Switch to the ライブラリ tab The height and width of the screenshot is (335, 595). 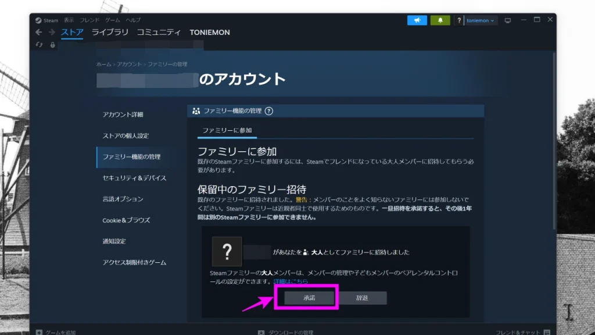point(110,33)
